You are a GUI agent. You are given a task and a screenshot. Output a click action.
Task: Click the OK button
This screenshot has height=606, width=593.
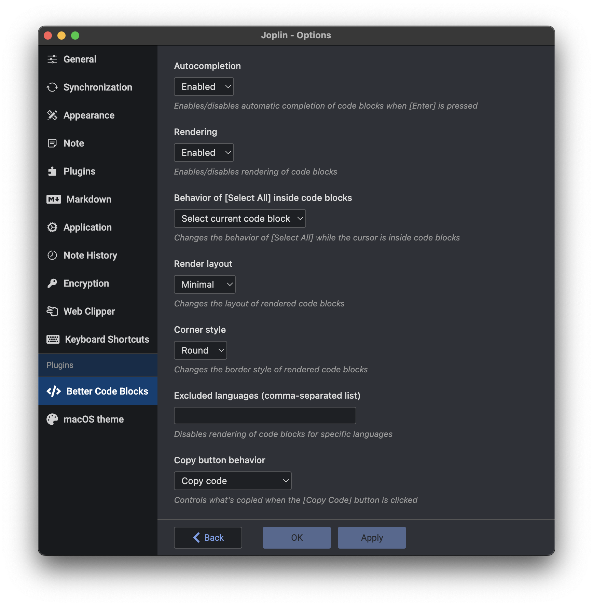point(297,538)
